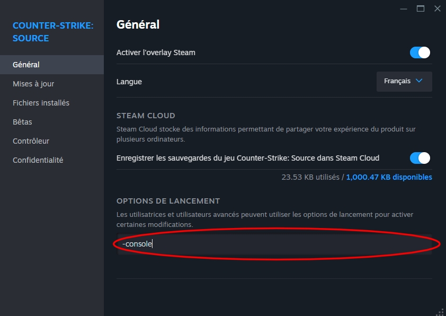446x316 pixels.
Task: Toggle the Activer l'overlay Steam switch
Action: pos(420,52)
